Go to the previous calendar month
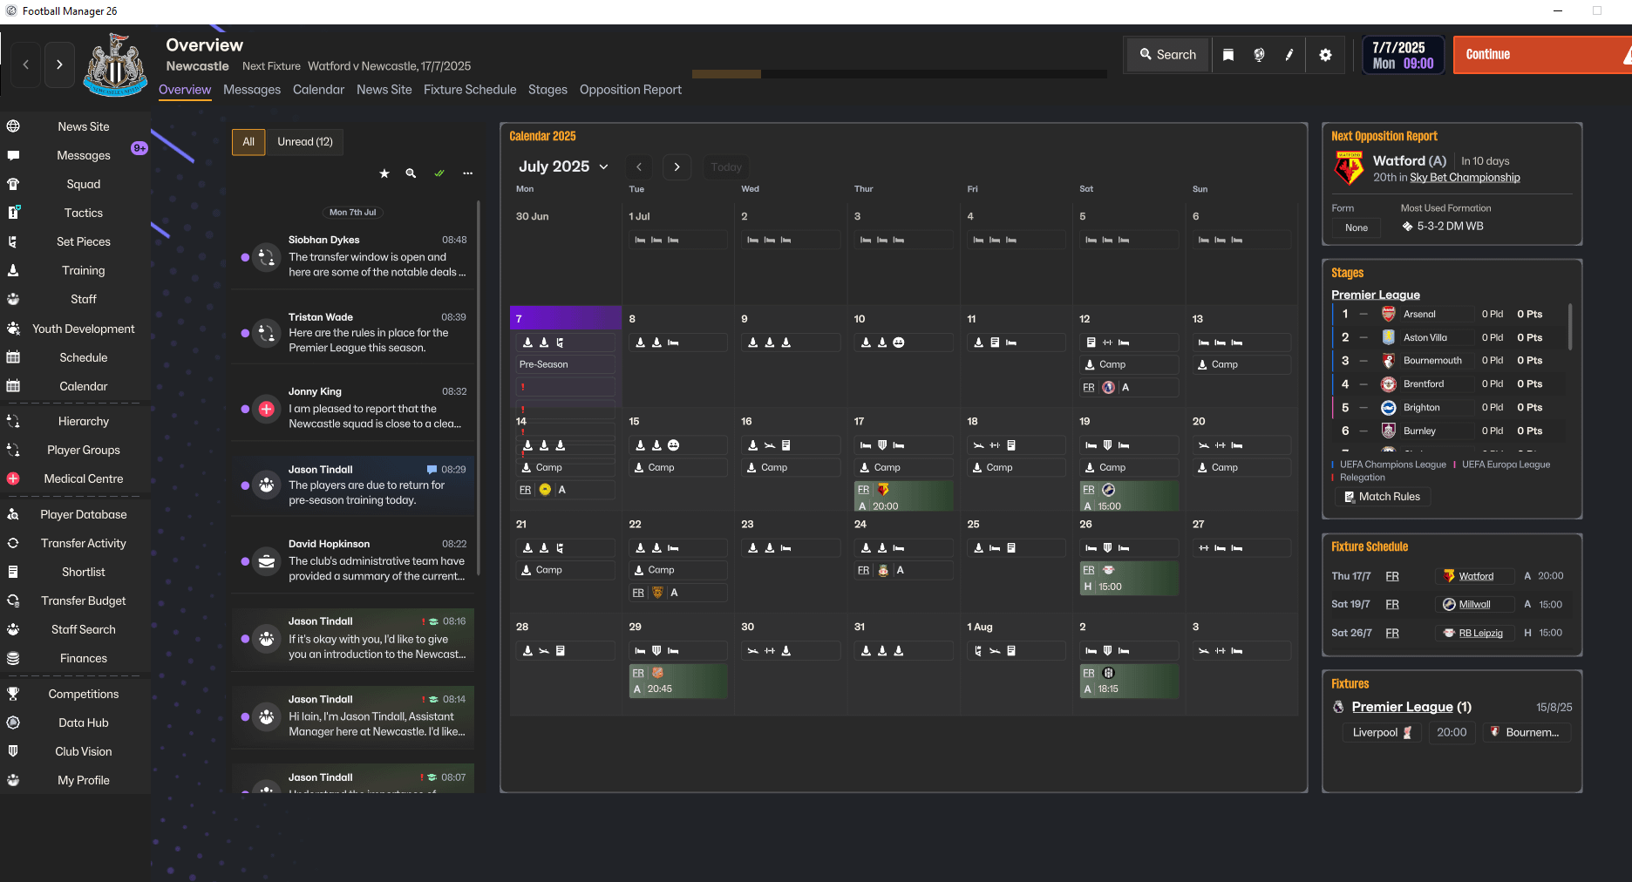The width and height of the screenshot is (1632, 882). click(x=638, y=167)
